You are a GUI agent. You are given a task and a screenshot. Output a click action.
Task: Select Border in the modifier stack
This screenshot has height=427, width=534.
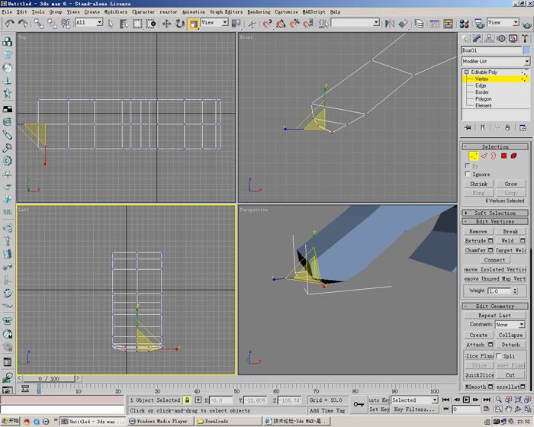482,92
